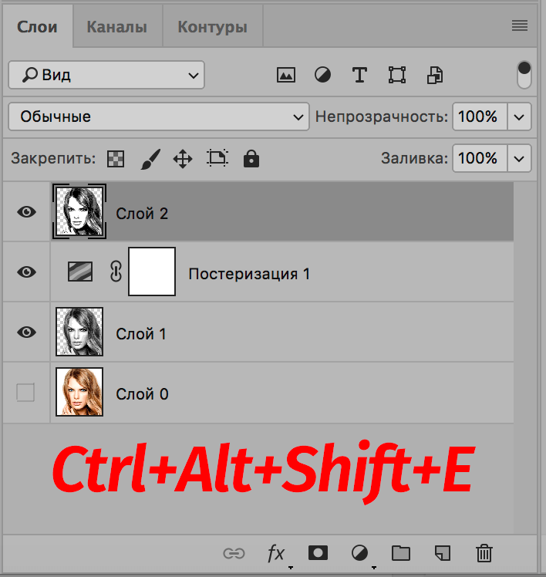Click the Слой 1 layer thumbnail
Screen dimensions: 546x577
pos(79,332)
